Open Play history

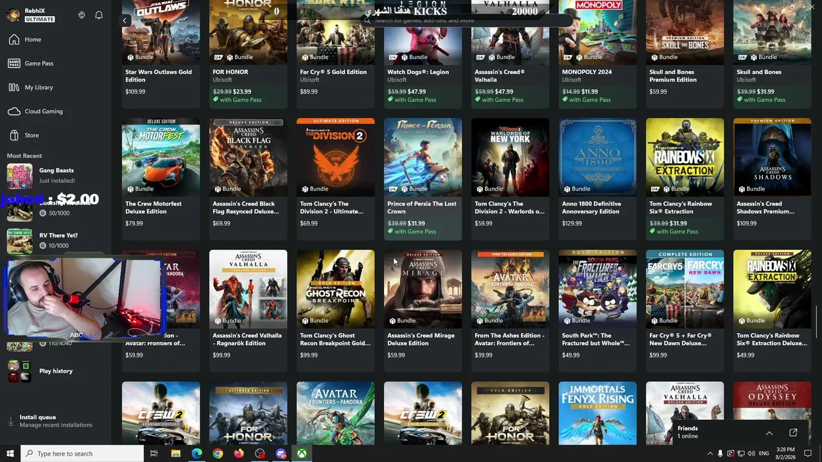56,371
